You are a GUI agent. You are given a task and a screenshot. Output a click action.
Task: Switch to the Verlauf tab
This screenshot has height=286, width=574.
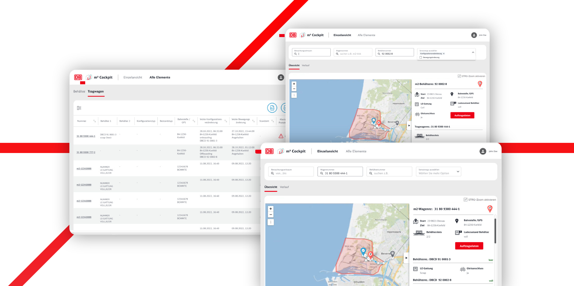(284, 187)
